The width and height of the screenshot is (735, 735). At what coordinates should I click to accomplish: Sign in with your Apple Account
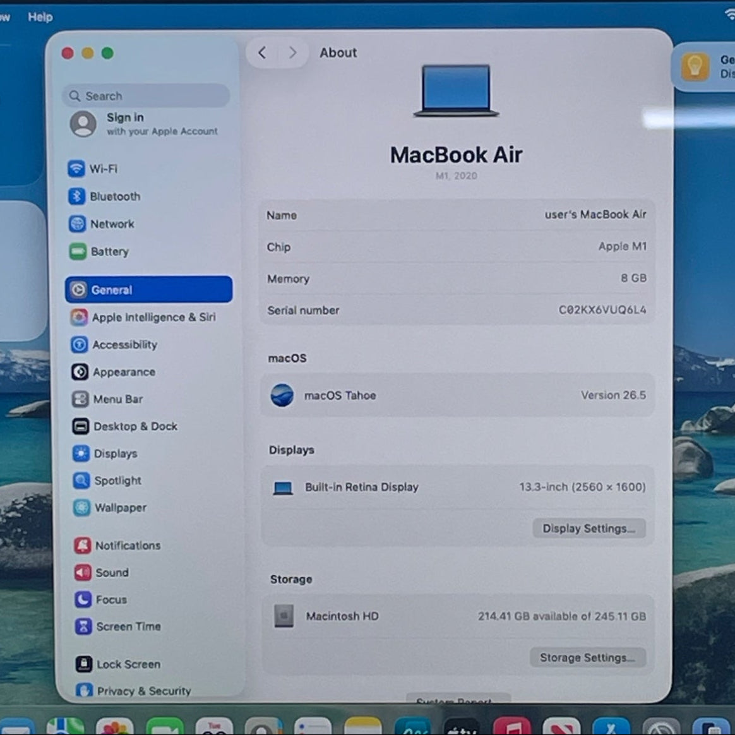pyautogui.click(x=145, y=124)
